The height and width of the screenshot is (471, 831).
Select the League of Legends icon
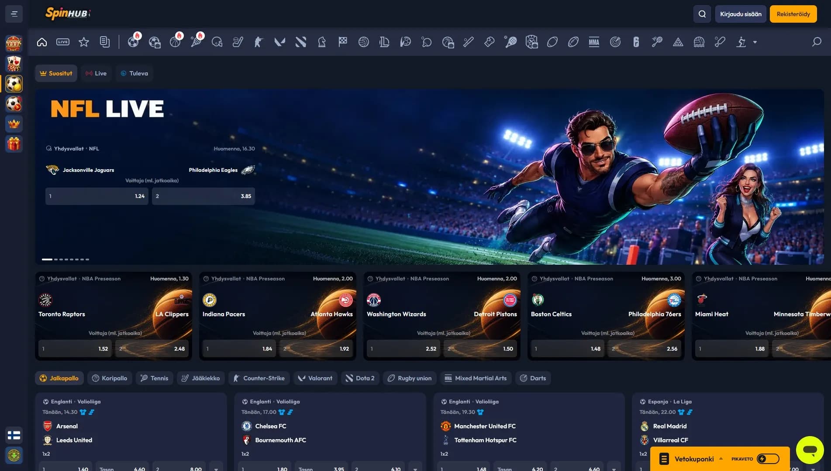385,42
